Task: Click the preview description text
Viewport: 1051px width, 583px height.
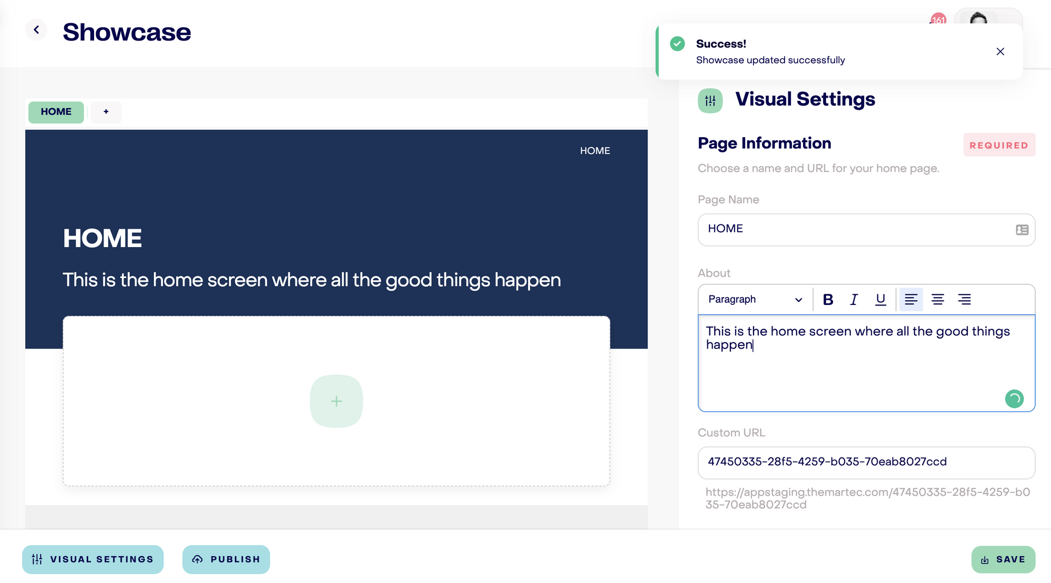Action: point(312,280)
